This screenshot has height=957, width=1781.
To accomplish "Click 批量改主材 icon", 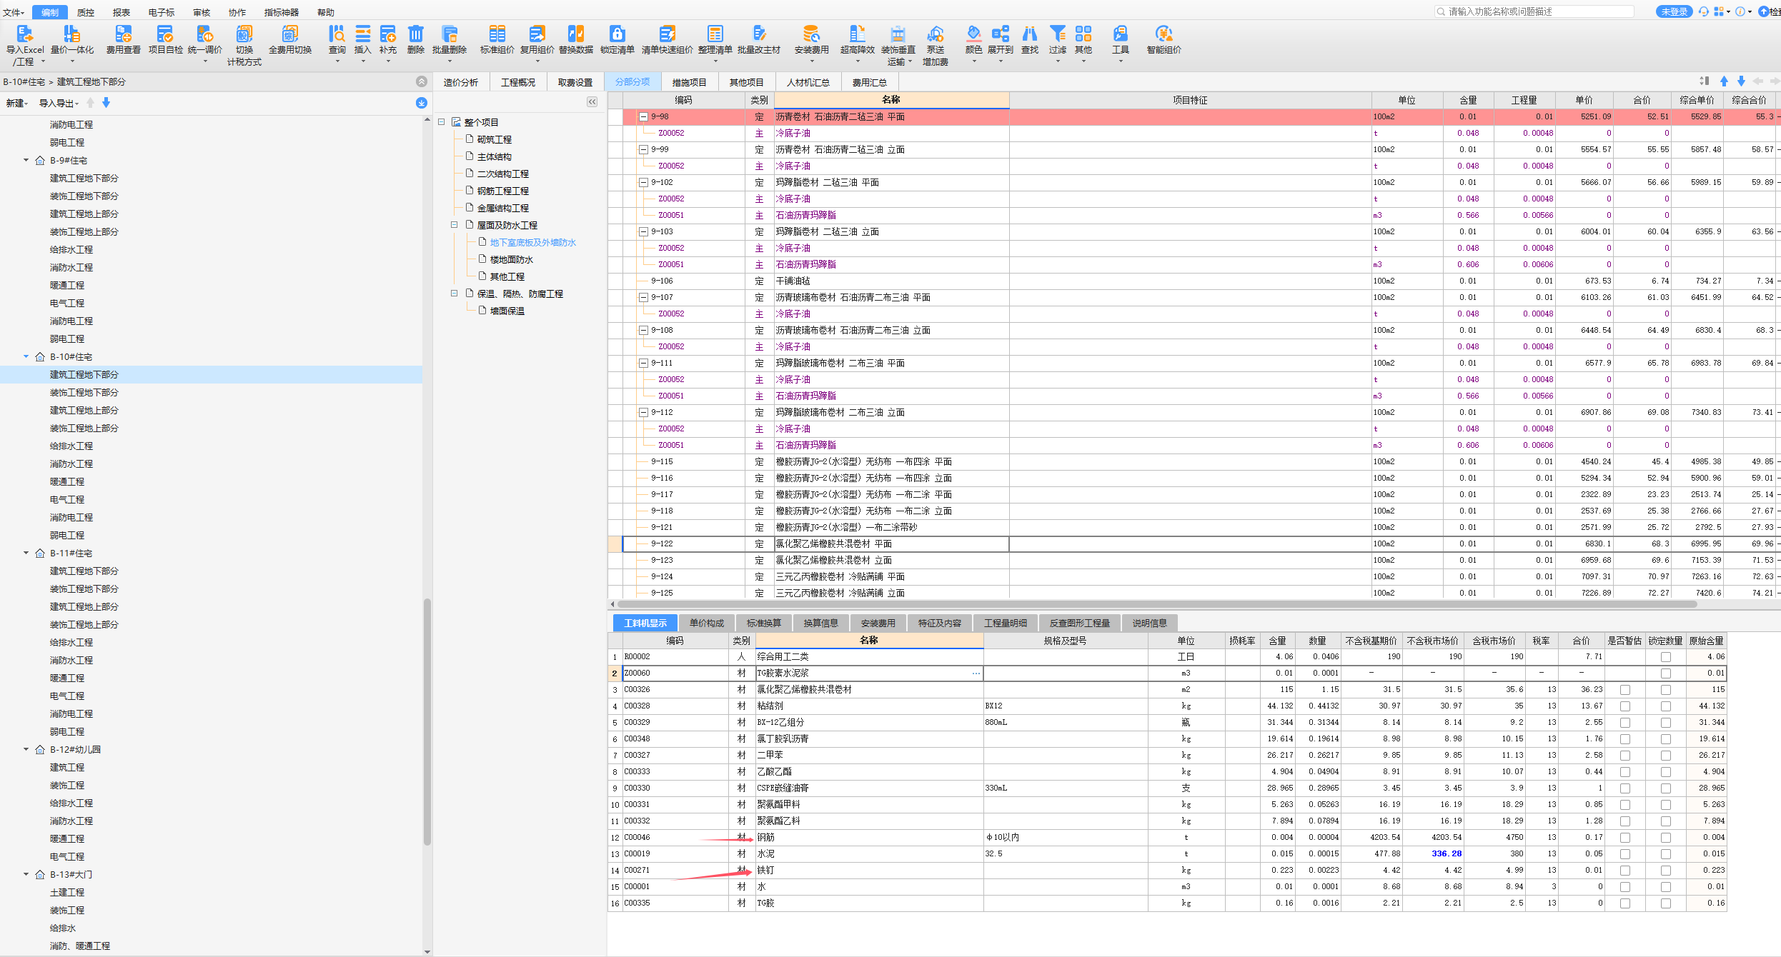I will tap(759, 40).
